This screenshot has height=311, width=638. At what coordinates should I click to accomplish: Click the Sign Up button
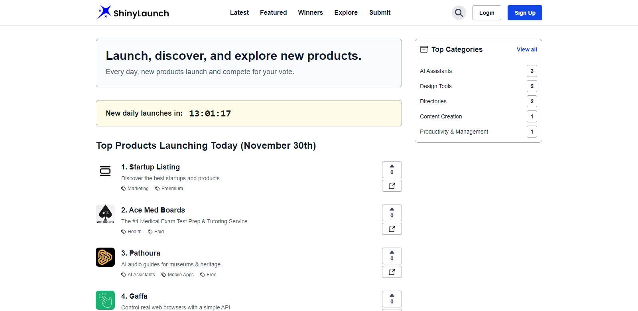(525, 13)
